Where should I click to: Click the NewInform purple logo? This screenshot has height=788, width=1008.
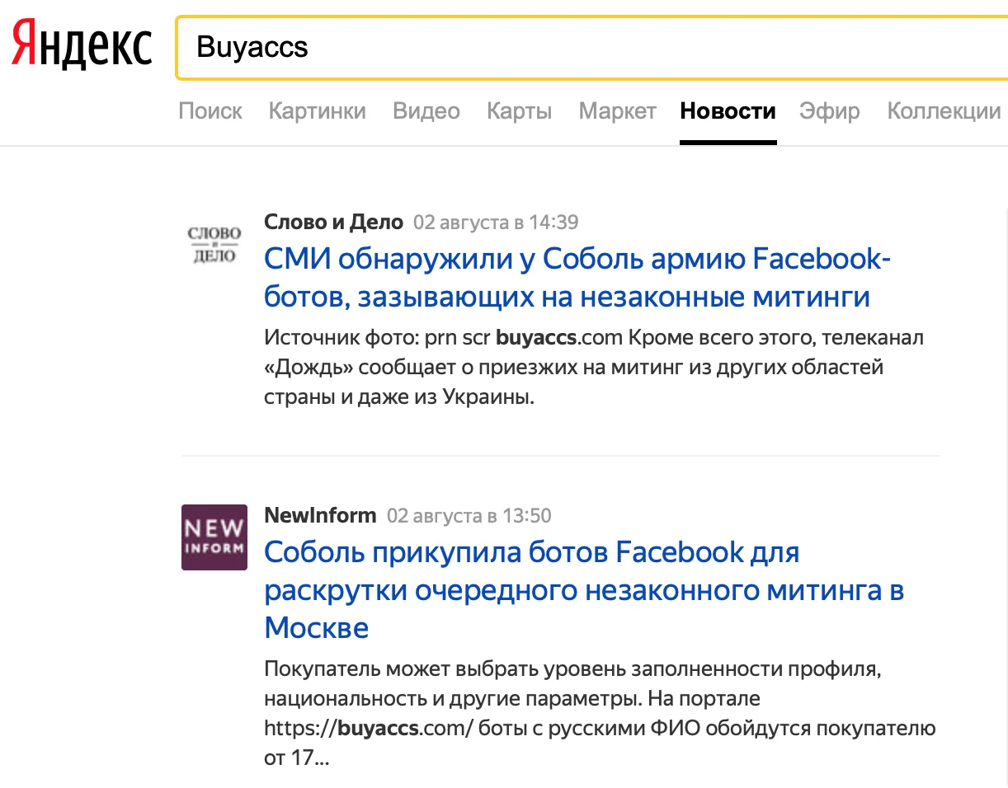[x=214, y=537]
